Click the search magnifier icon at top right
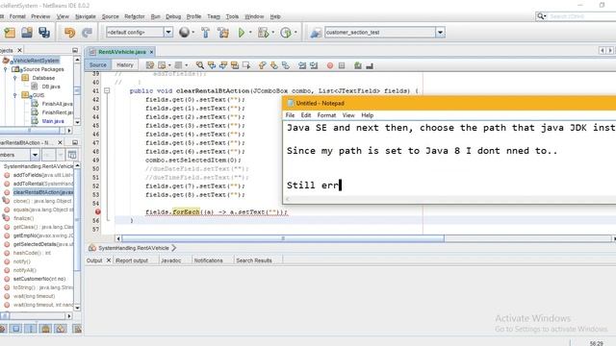616x346 pixels. (541, 16)
